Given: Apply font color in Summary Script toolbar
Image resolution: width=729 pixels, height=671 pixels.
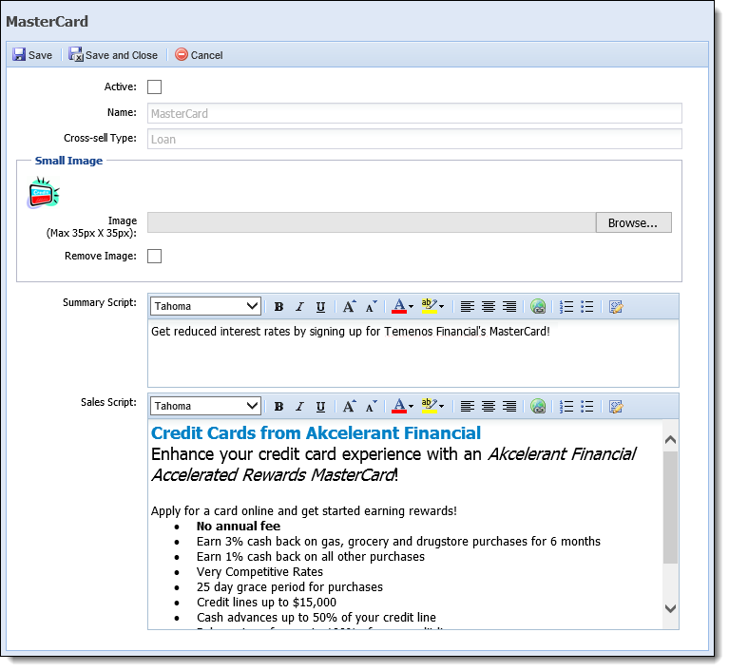Looking at the screenshot, I should coord(399,306).
